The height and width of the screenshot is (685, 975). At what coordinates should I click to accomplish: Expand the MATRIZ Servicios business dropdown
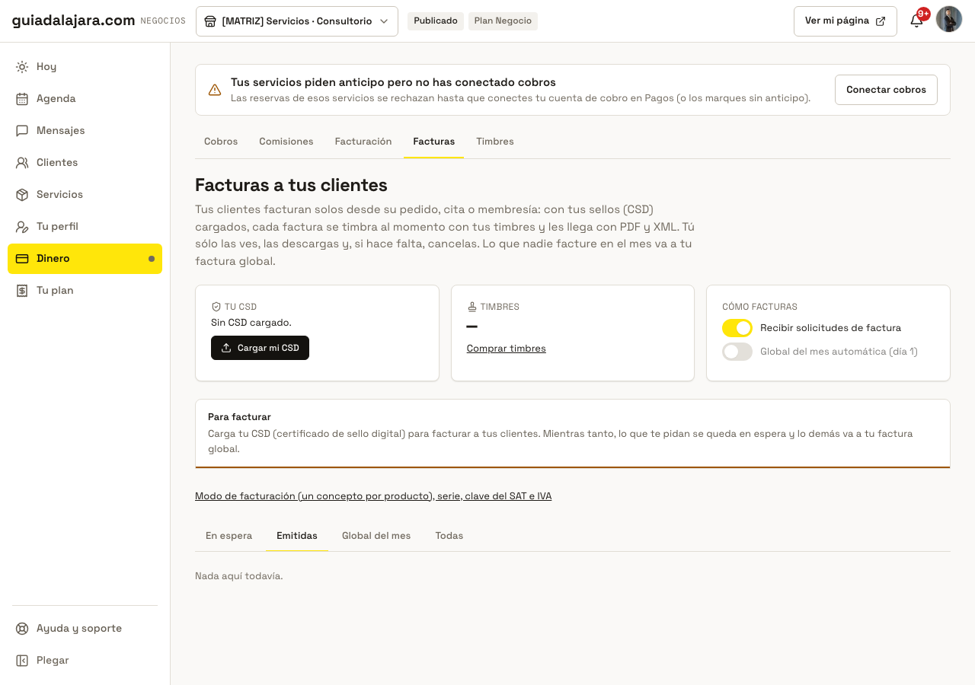(x=297, y=21)
